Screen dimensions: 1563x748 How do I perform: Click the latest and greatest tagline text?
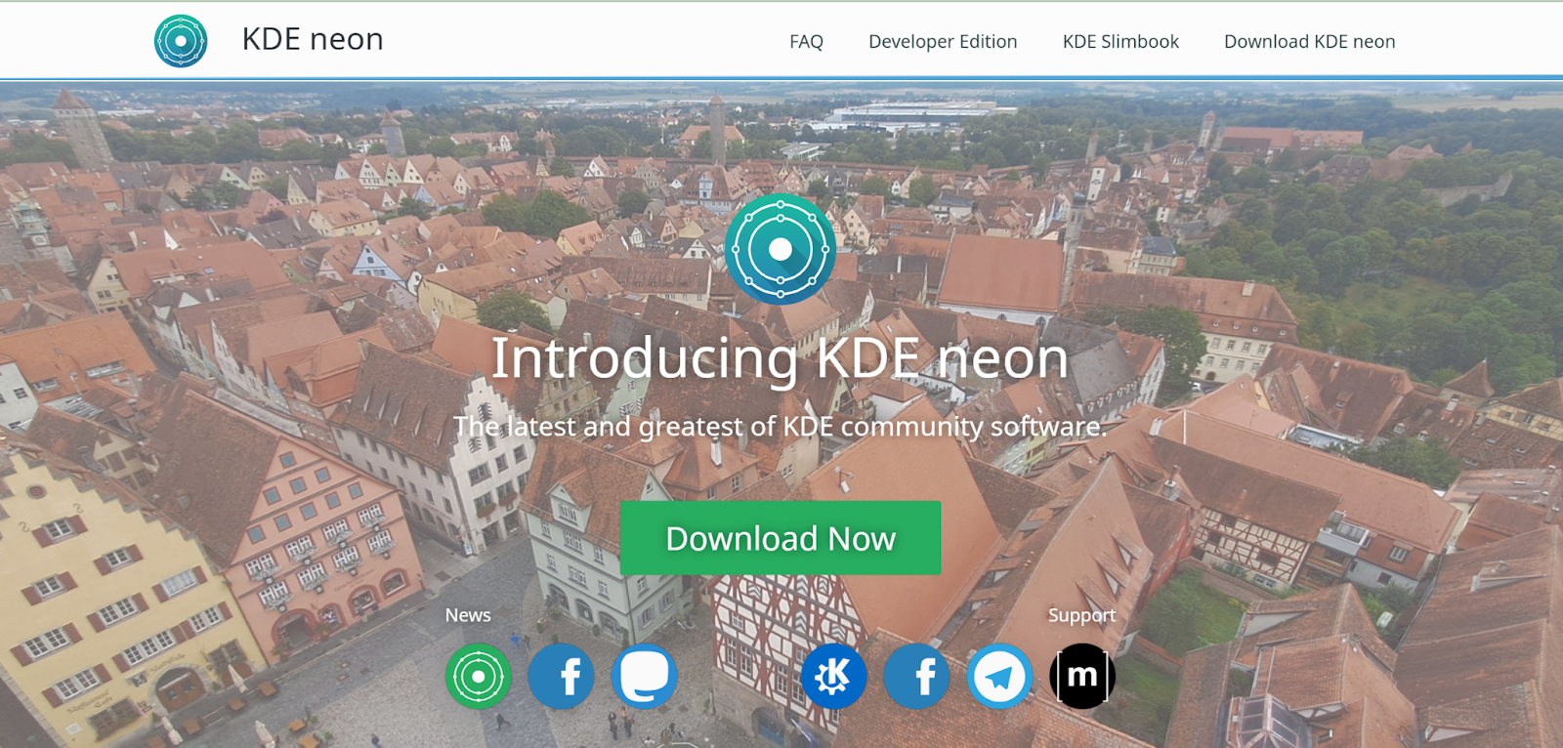click(780, 427)
